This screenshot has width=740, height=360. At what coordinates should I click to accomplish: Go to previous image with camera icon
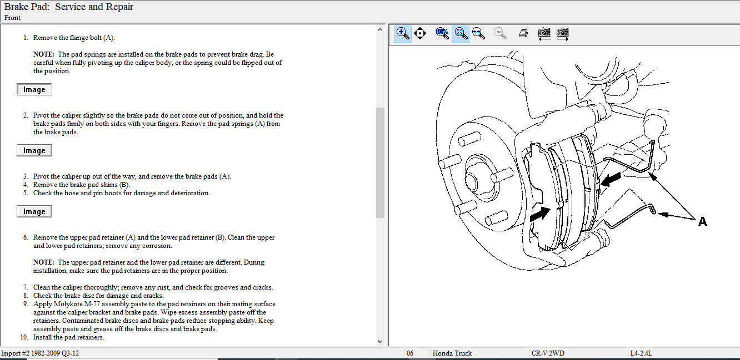[x=544, y=33]
